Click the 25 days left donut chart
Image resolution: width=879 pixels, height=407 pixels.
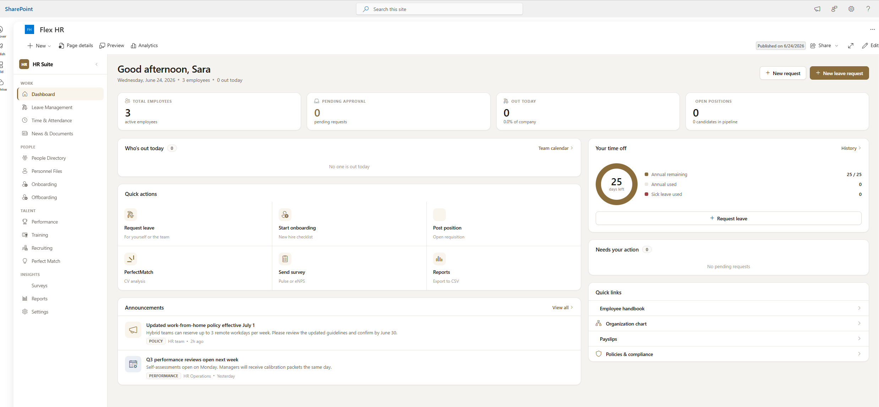click(x=617, y=184)
